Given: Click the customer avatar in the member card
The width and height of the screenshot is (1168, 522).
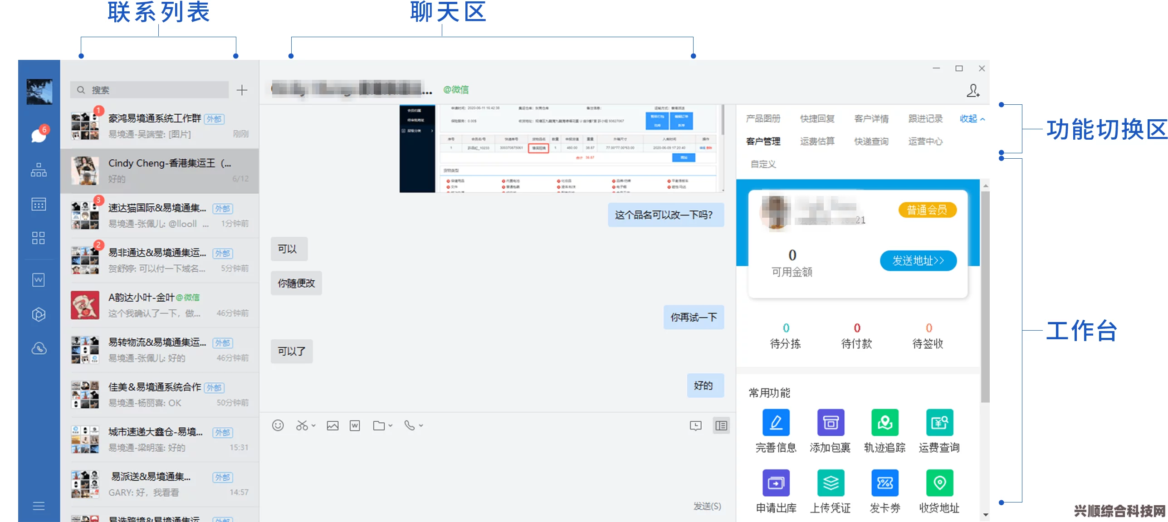Looking at the screenshot, I should point(776,212).
